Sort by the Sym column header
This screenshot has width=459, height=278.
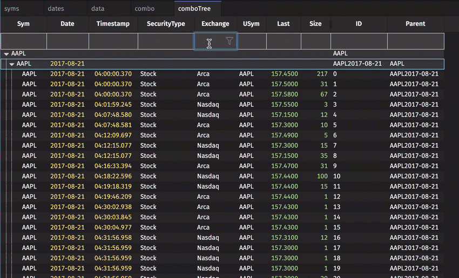point(23,24)
